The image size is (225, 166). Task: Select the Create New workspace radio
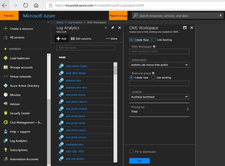(131, 40)
